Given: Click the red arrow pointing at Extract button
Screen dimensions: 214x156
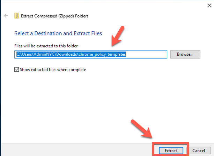Looking at the screenshot, I should pyautogui.click(x=141, y=131).
